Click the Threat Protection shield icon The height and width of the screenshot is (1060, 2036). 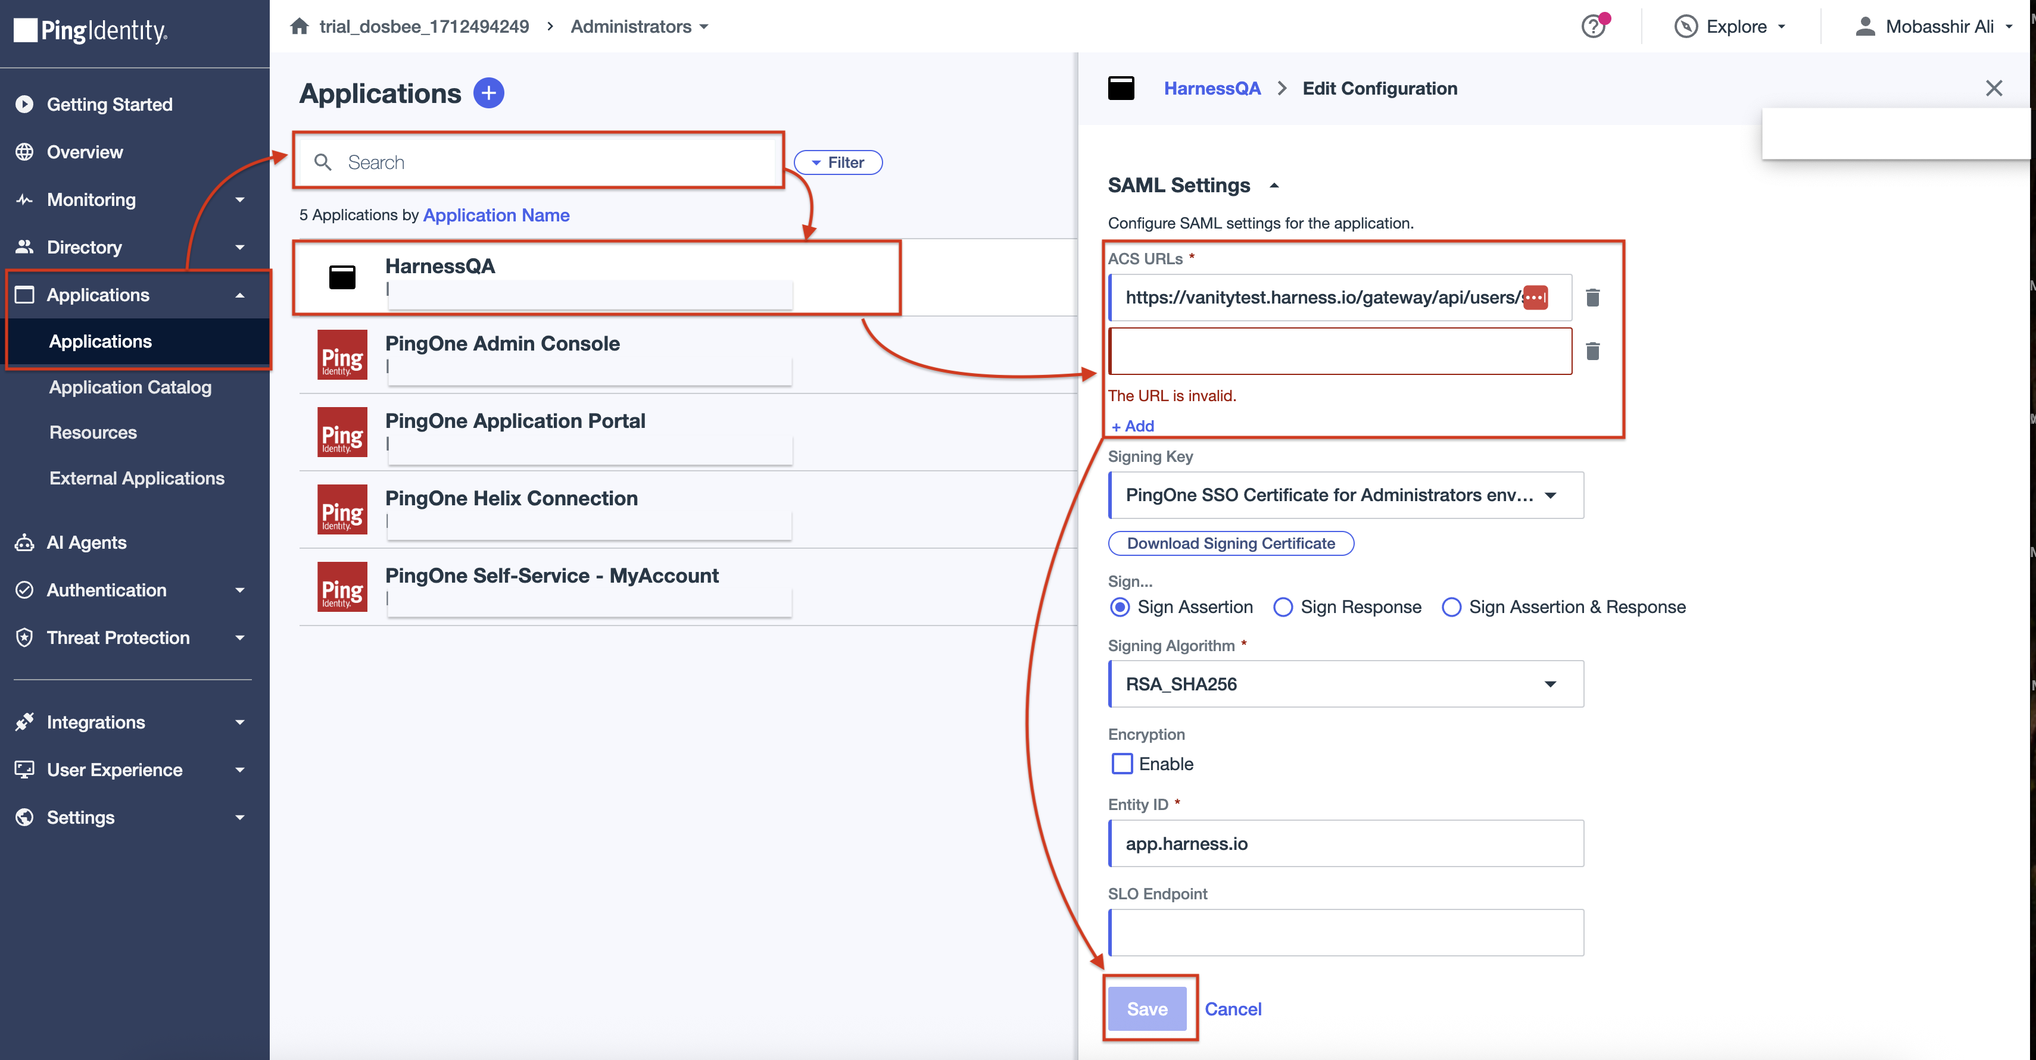click(x=24, y=637)
